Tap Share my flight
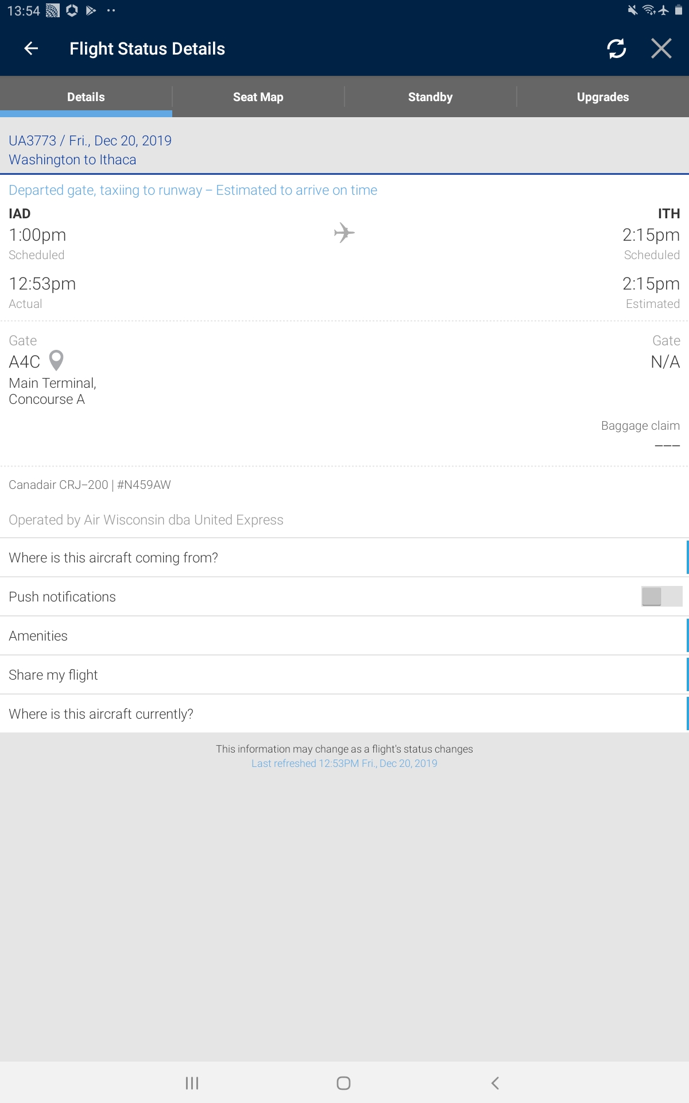The height and width of the screenshot is (1103, 689). point(343,675)
